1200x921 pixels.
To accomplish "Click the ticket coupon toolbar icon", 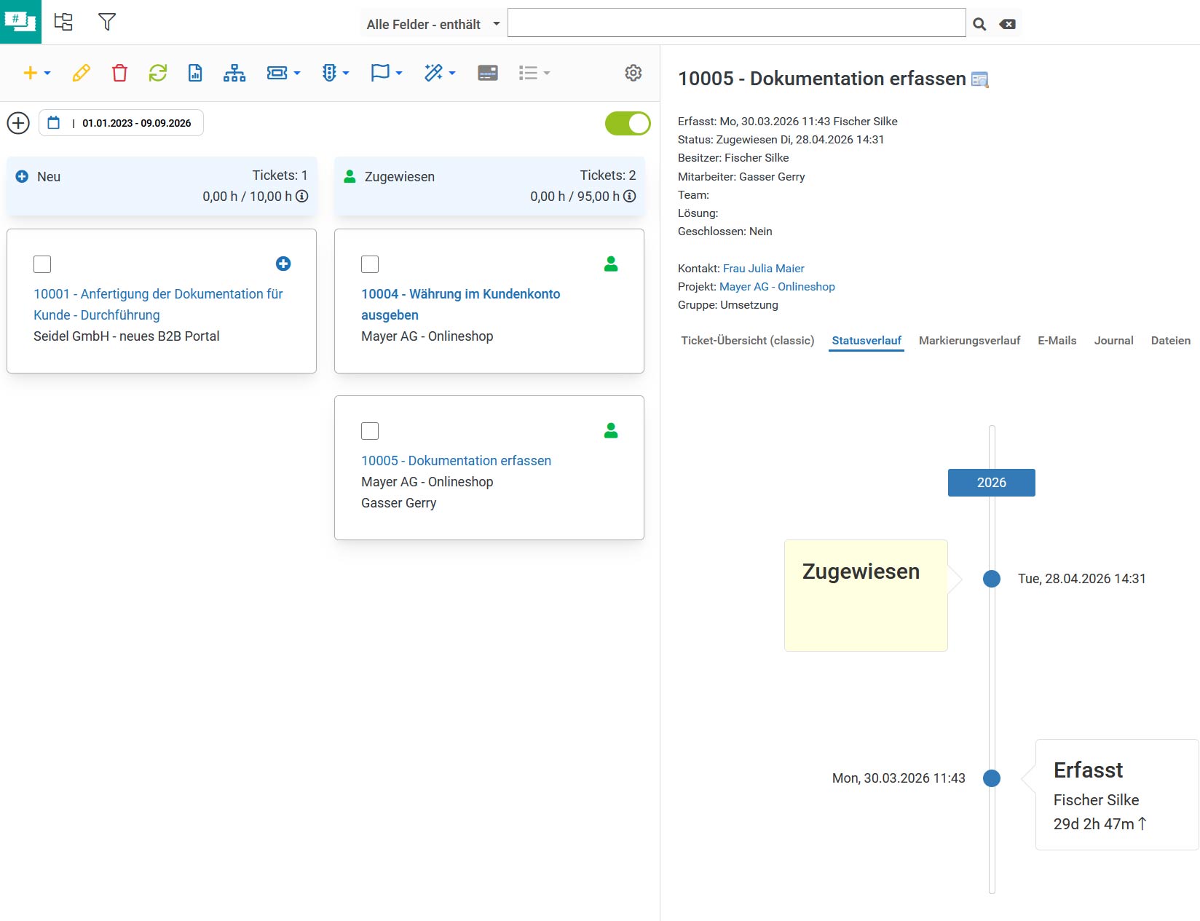I will coord(277,73).
